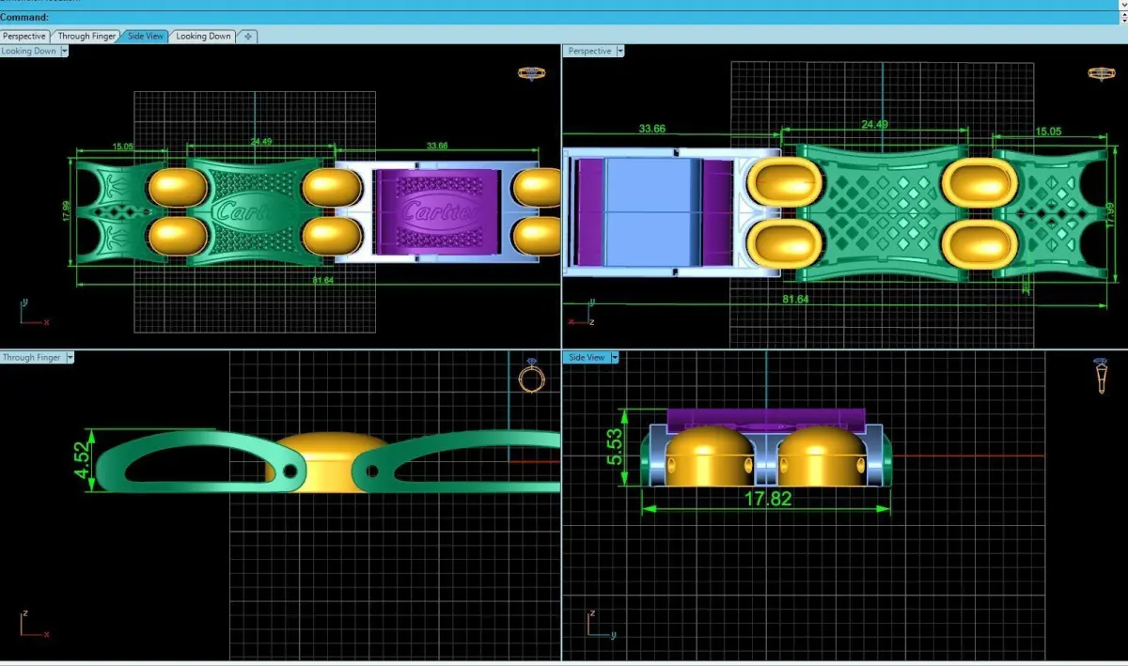
Task: Select the 24.49 dimension in Perspective view
Action: coord(874,124)
